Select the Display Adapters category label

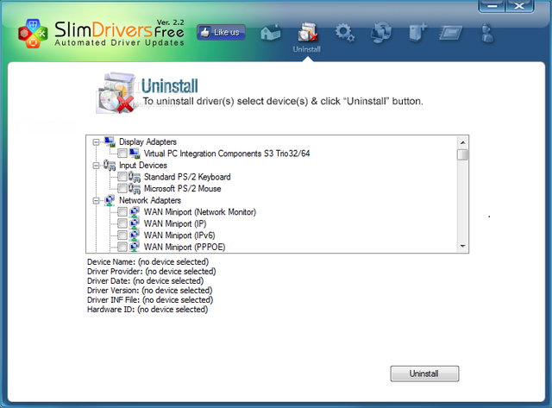coord(147,141)
